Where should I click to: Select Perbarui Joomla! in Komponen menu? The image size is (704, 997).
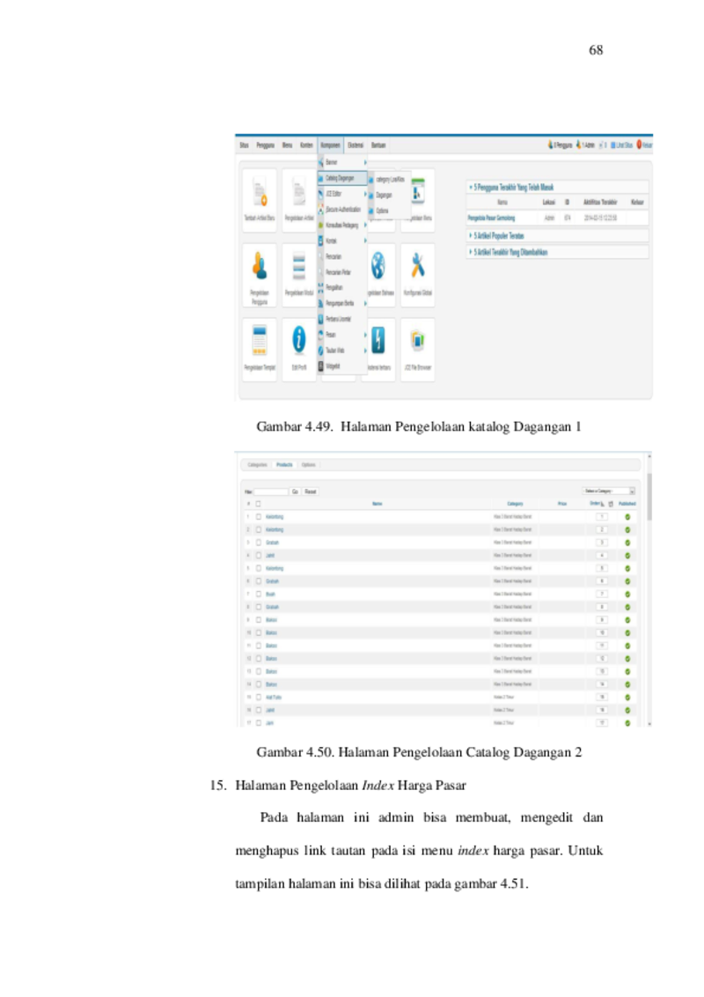point(342,319)
